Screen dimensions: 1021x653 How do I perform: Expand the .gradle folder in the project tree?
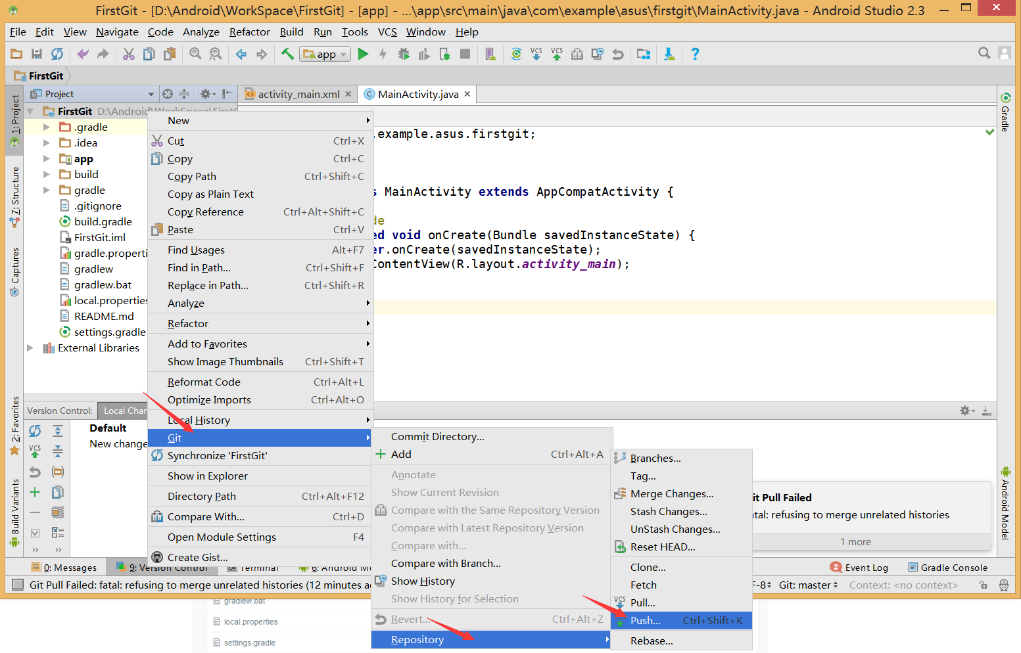pyautogui.click(x=46, y=127)
